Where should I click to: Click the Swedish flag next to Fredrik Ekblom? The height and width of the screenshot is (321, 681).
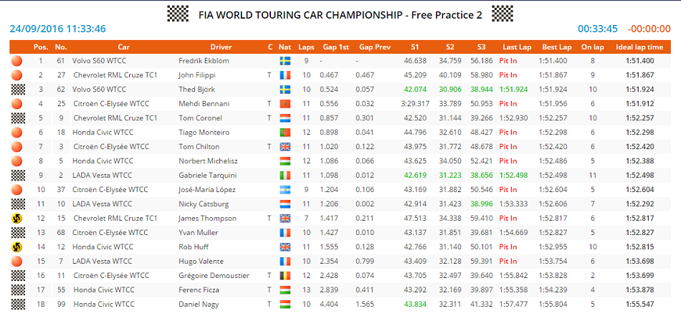[285, 61]
